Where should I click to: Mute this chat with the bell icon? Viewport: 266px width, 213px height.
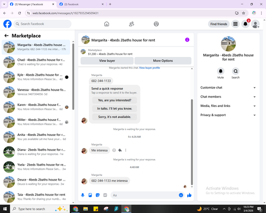[221, 71]
